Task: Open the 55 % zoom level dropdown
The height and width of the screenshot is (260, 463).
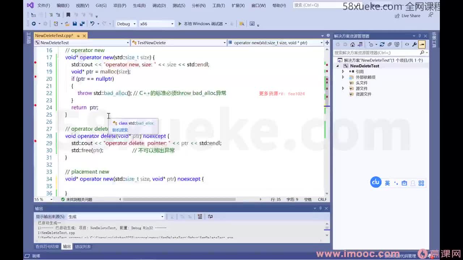Action: coord(43,199)
